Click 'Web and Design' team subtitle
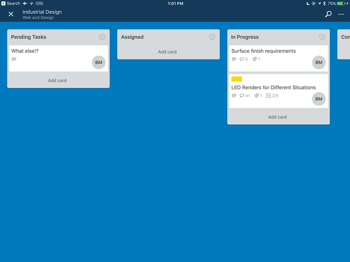 click(38, 18)
